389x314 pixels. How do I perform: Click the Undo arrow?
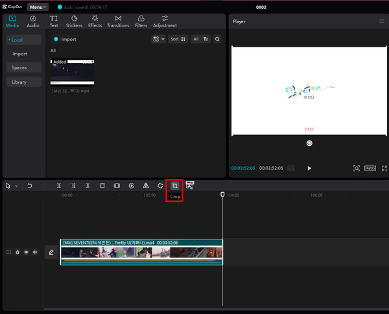tap(30, 186)
